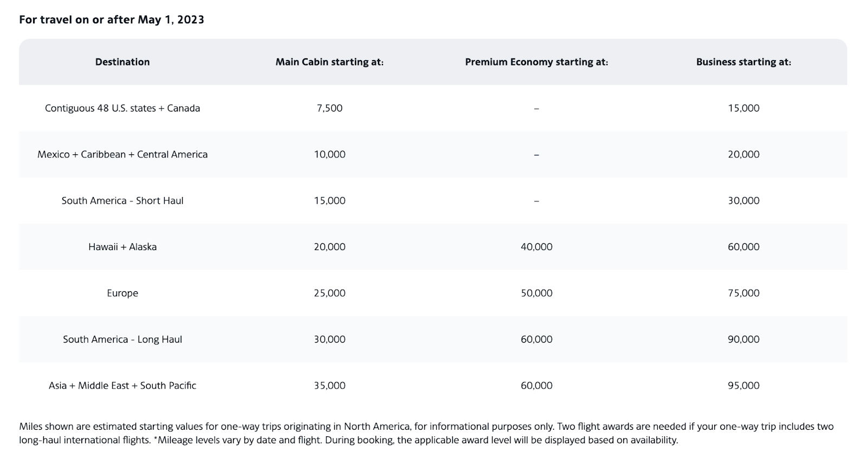
Task: Select the Europe destination cell
Action: pos(122,293)
